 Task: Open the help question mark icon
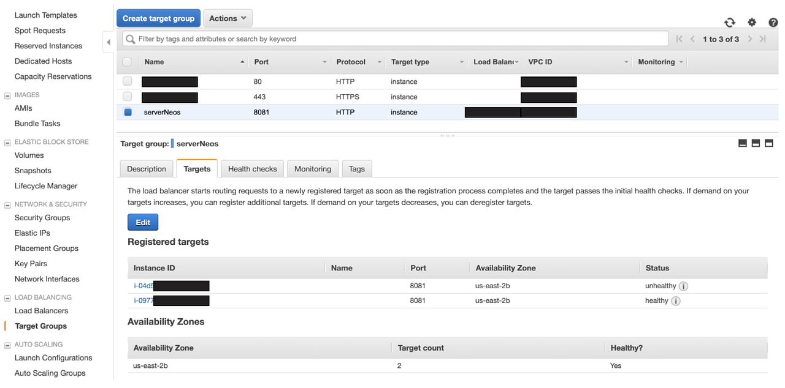pyautogui.click(x=773, y=21)
